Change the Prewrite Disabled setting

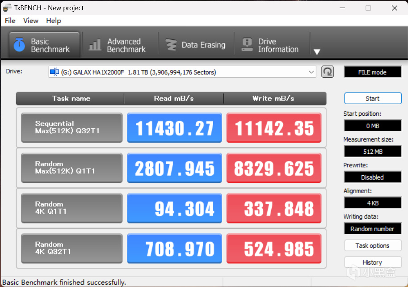(372, 177)
